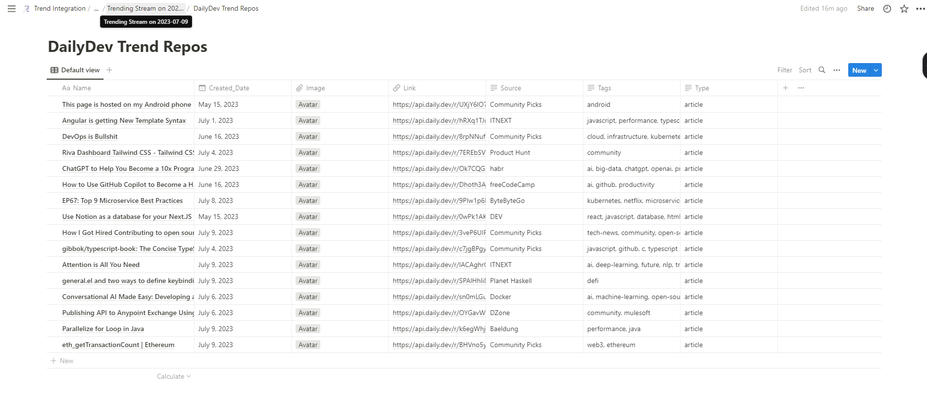Add a new view with plus icon
Screen dimensions: 927x417
(109, 70)
